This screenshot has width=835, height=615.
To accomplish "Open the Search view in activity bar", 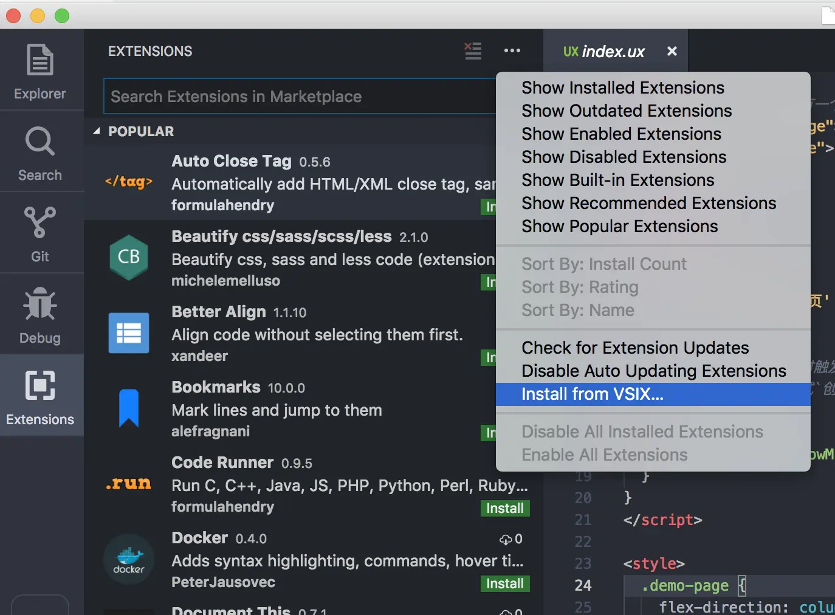I will (40, 153).
